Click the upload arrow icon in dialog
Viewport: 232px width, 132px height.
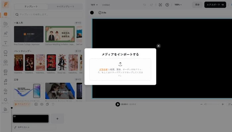pos(120,64)
